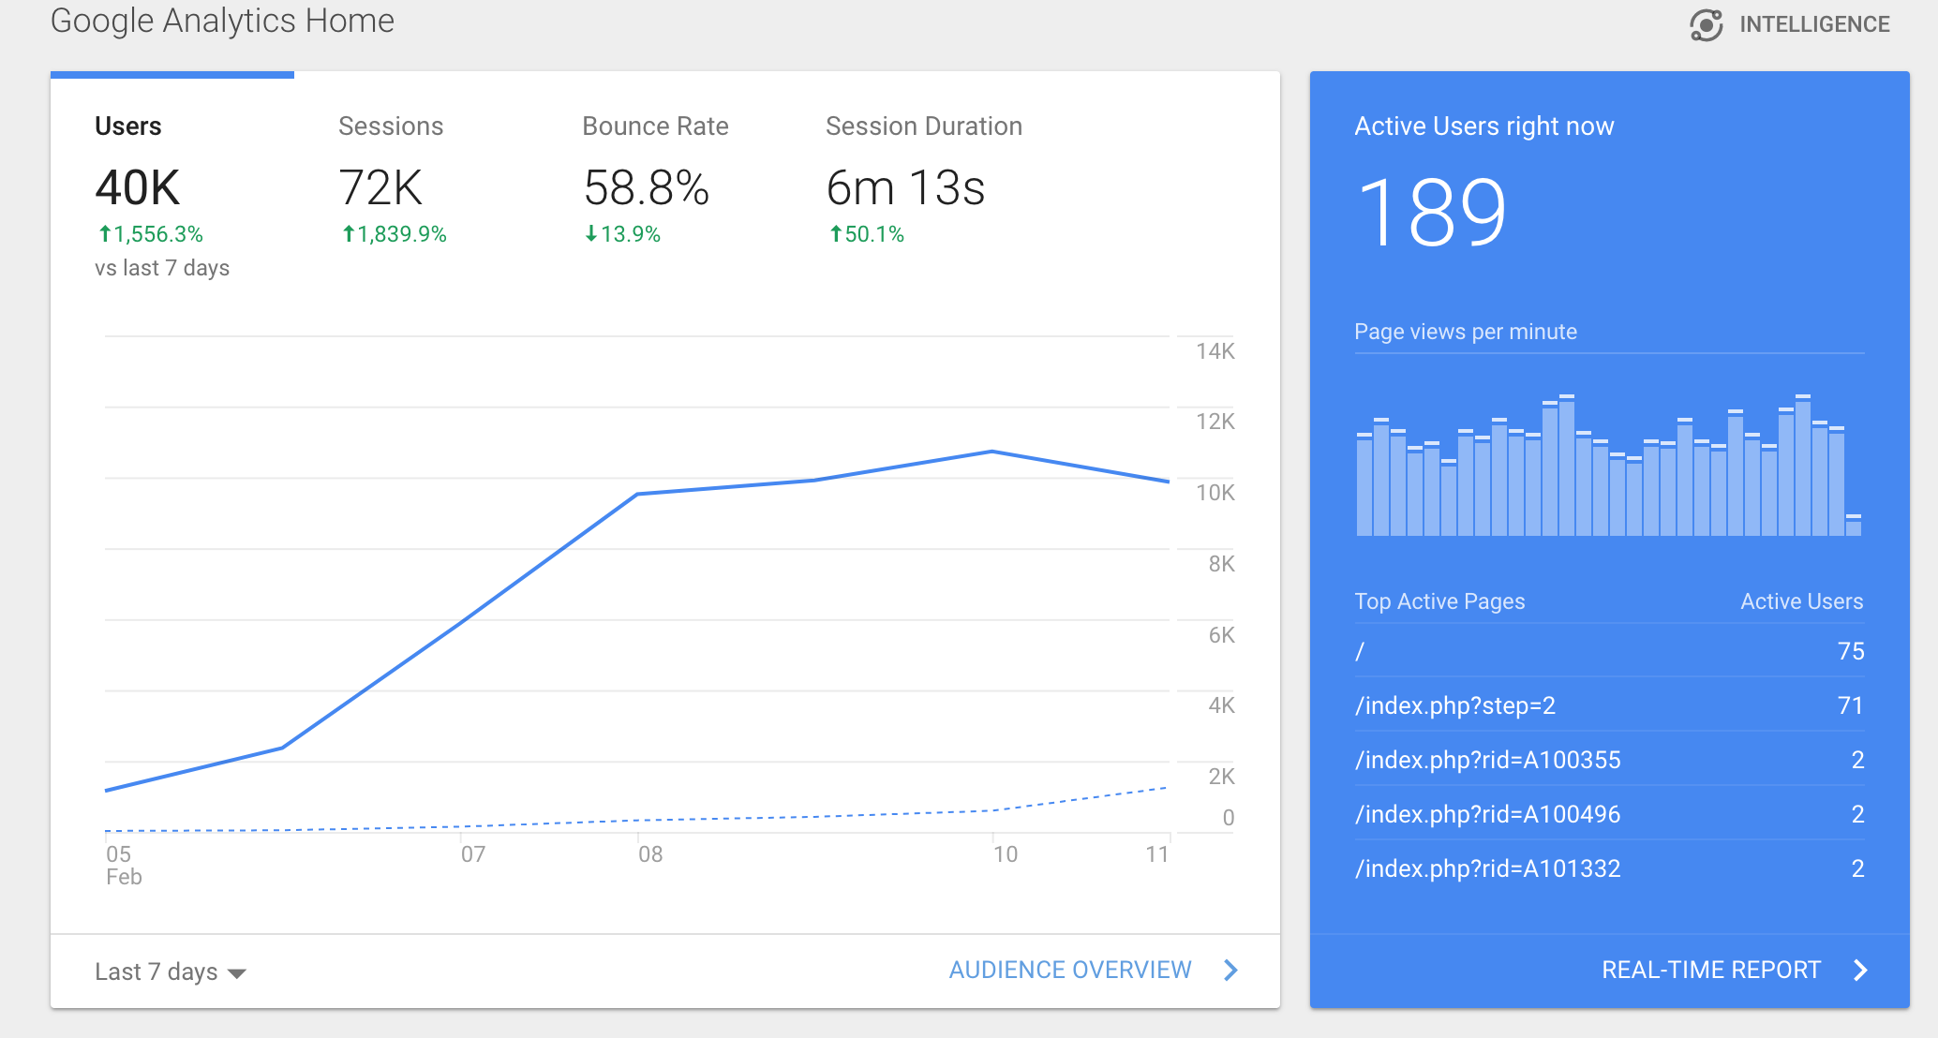Click the 05 Feb date label on chart
The height and width of the screenshot is (1038, 1938).
[124, 865]
